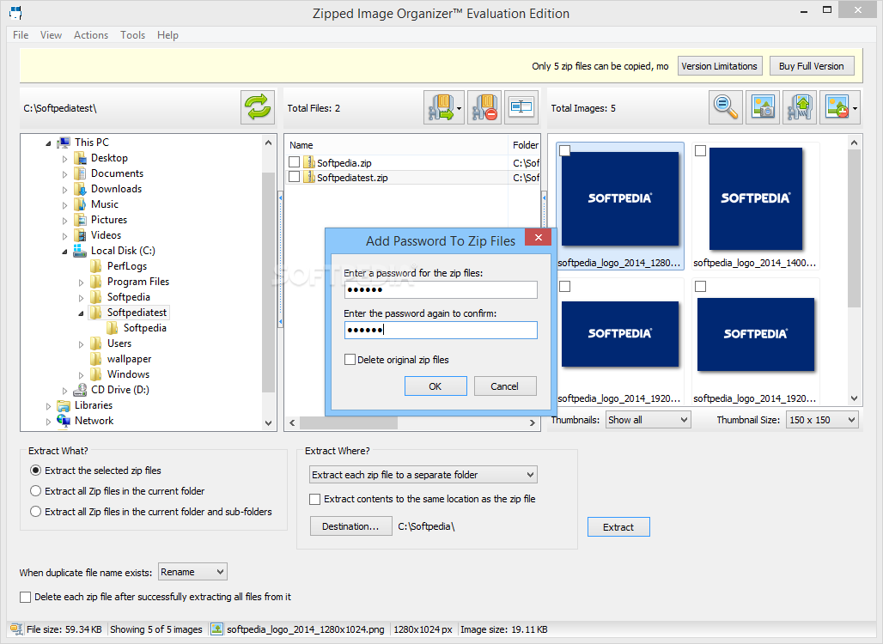The image size is (883, 644).
Task: Click the Buy Full Version button
Action: click(x=812, y=66)
